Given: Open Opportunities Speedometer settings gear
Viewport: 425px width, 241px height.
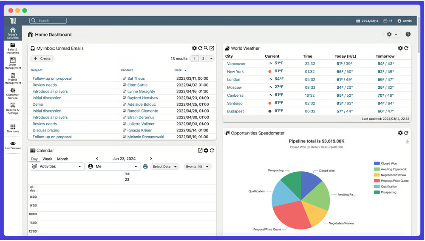Looking at the screenshot, I should coord(400,133).
